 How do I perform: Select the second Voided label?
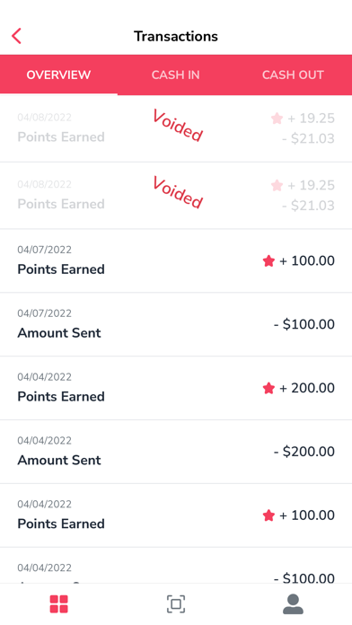pos(178,192)
